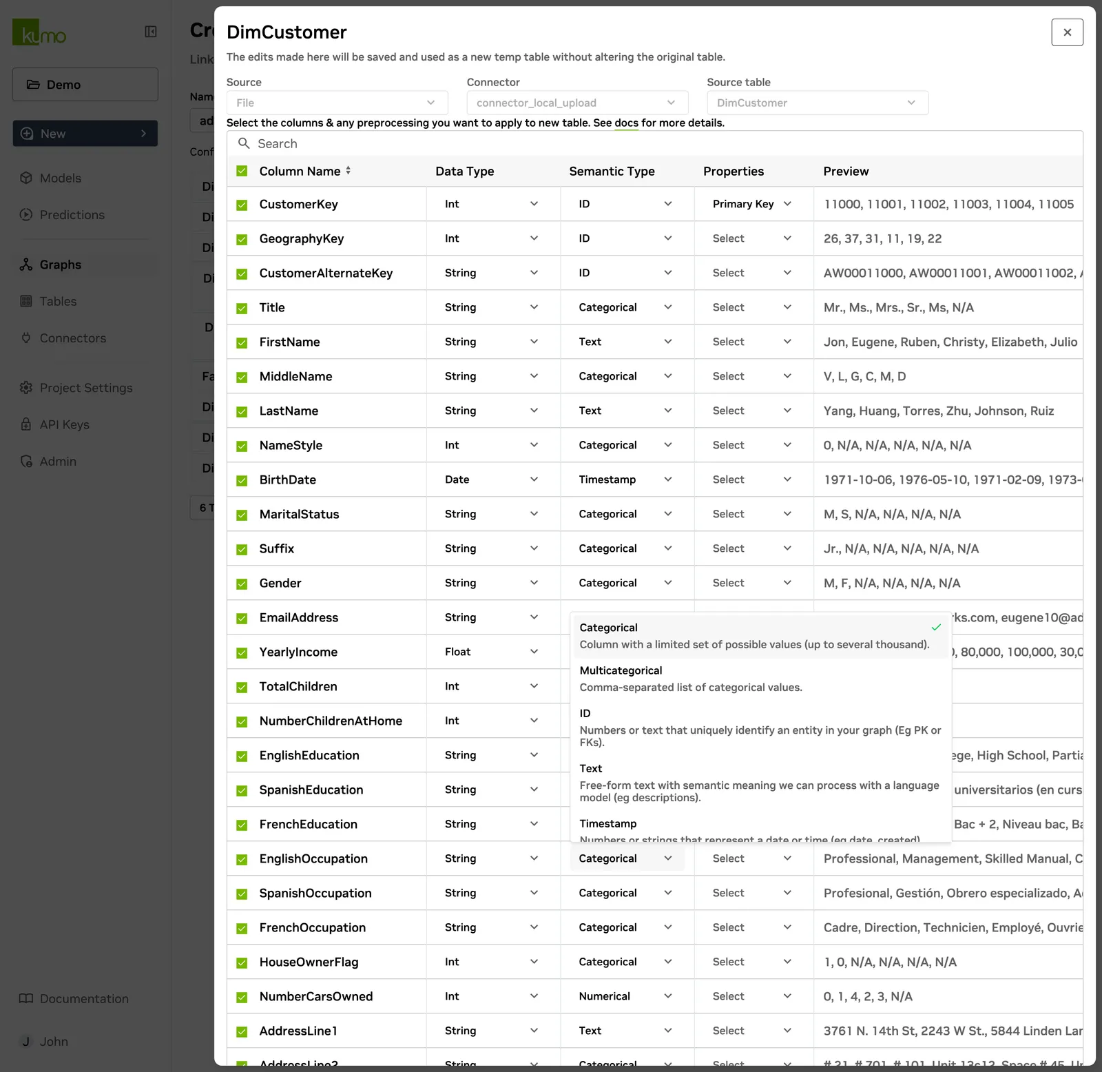Sort by Column Name arrows icon
The image size is (1102, 1072).
click(349, 170)
